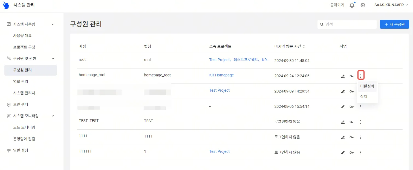Open more options for homepage_root

[360, 76]
